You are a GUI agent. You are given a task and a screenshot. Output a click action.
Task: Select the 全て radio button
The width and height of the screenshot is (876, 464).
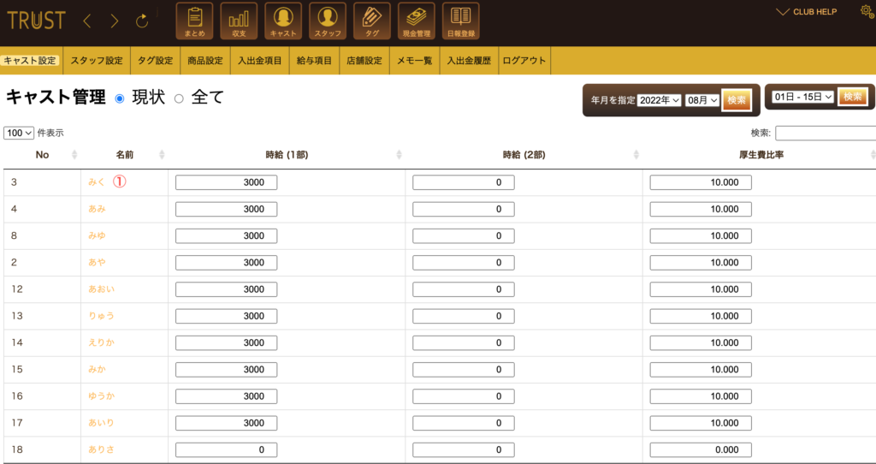pos(179,98)
